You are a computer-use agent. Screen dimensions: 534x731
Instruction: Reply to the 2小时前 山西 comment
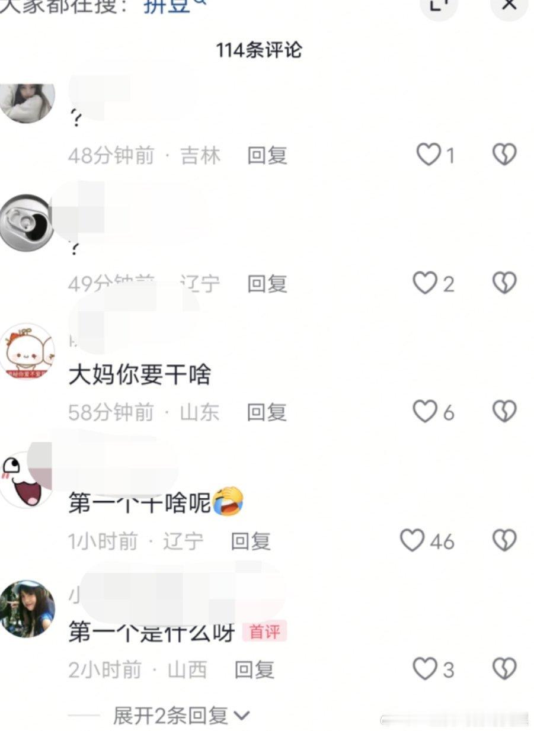pos(255,669)
